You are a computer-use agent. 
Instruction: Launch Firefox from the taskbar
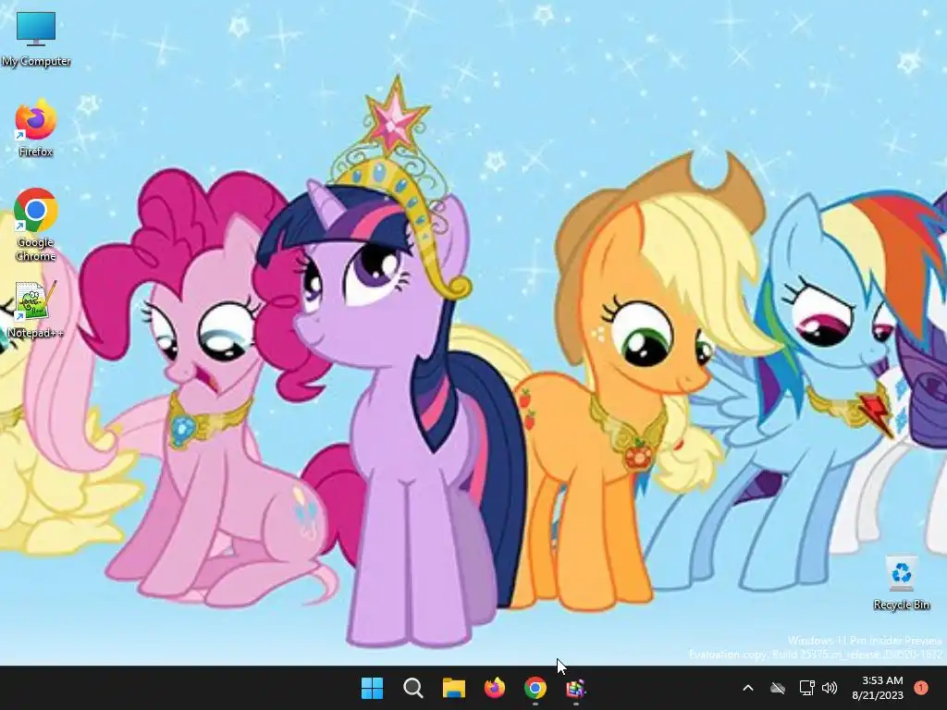pos(495,688)
